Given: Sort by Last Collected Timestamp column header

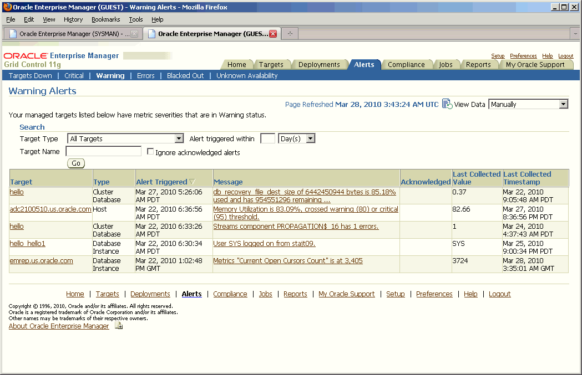Looking at the screenshot, I should [527, 178].
